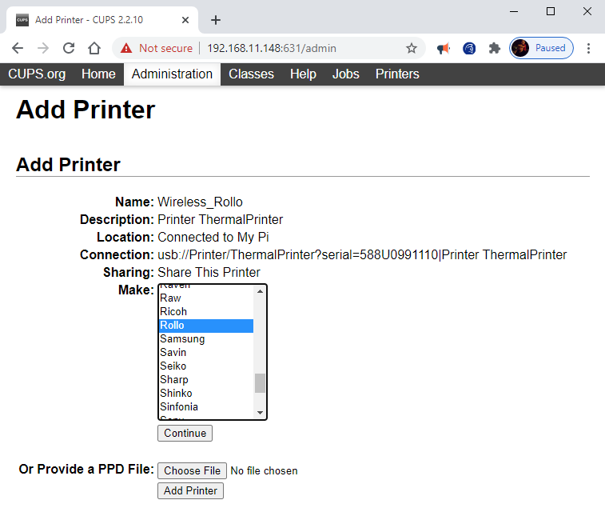This screenshot has width=605, height=512.
Task: Maximize the browser window
Action: [x=551, y=11]
